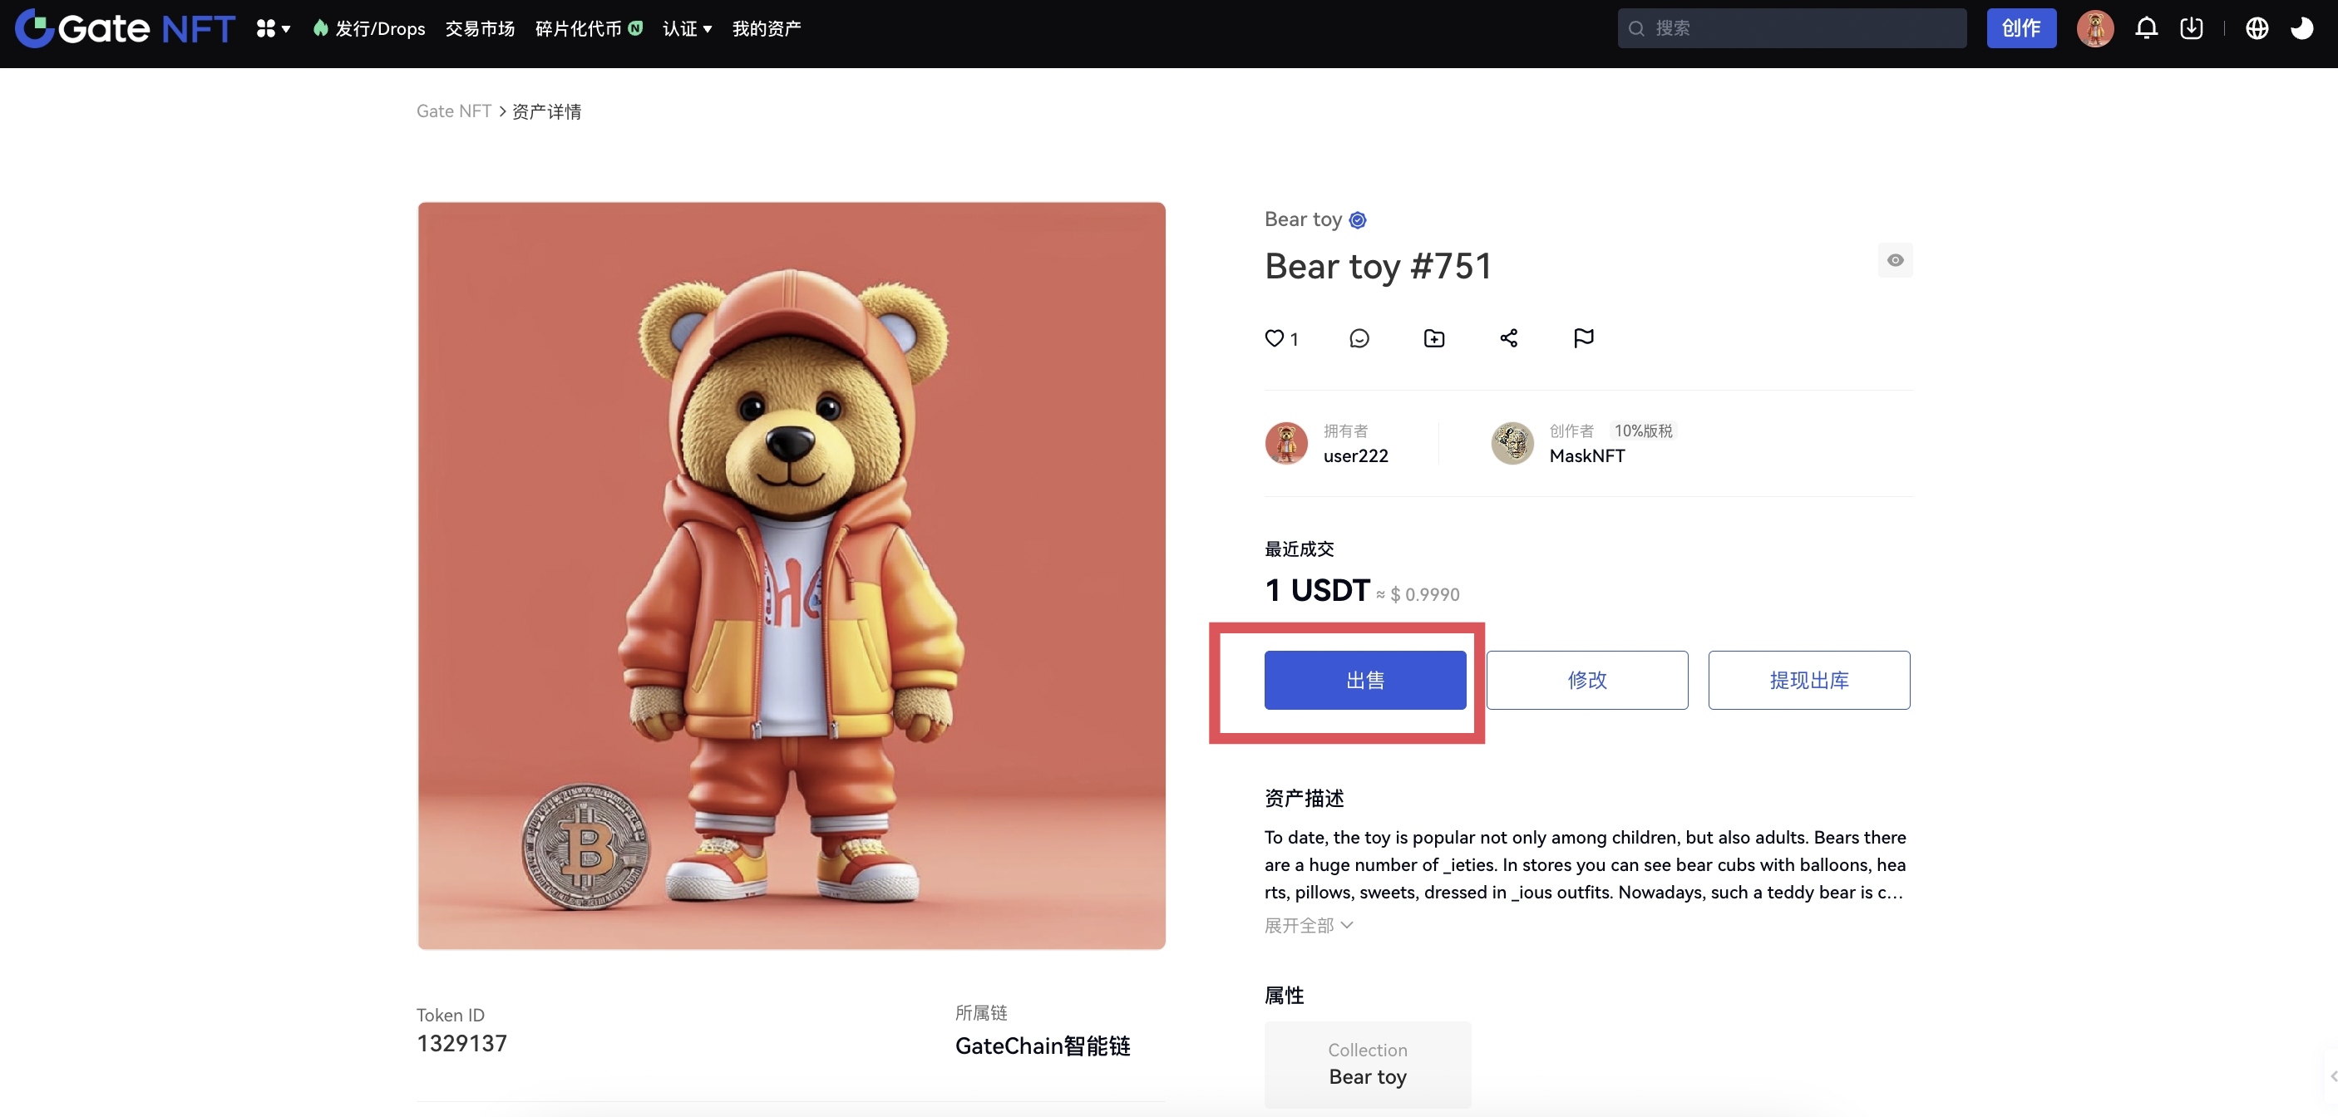Open notifications bell icon
This screenshot has width=2338, height=1117.
[2146, 28]
